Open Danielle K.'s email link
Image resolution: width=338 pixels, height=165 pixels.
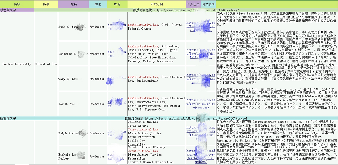pos(117,54)
